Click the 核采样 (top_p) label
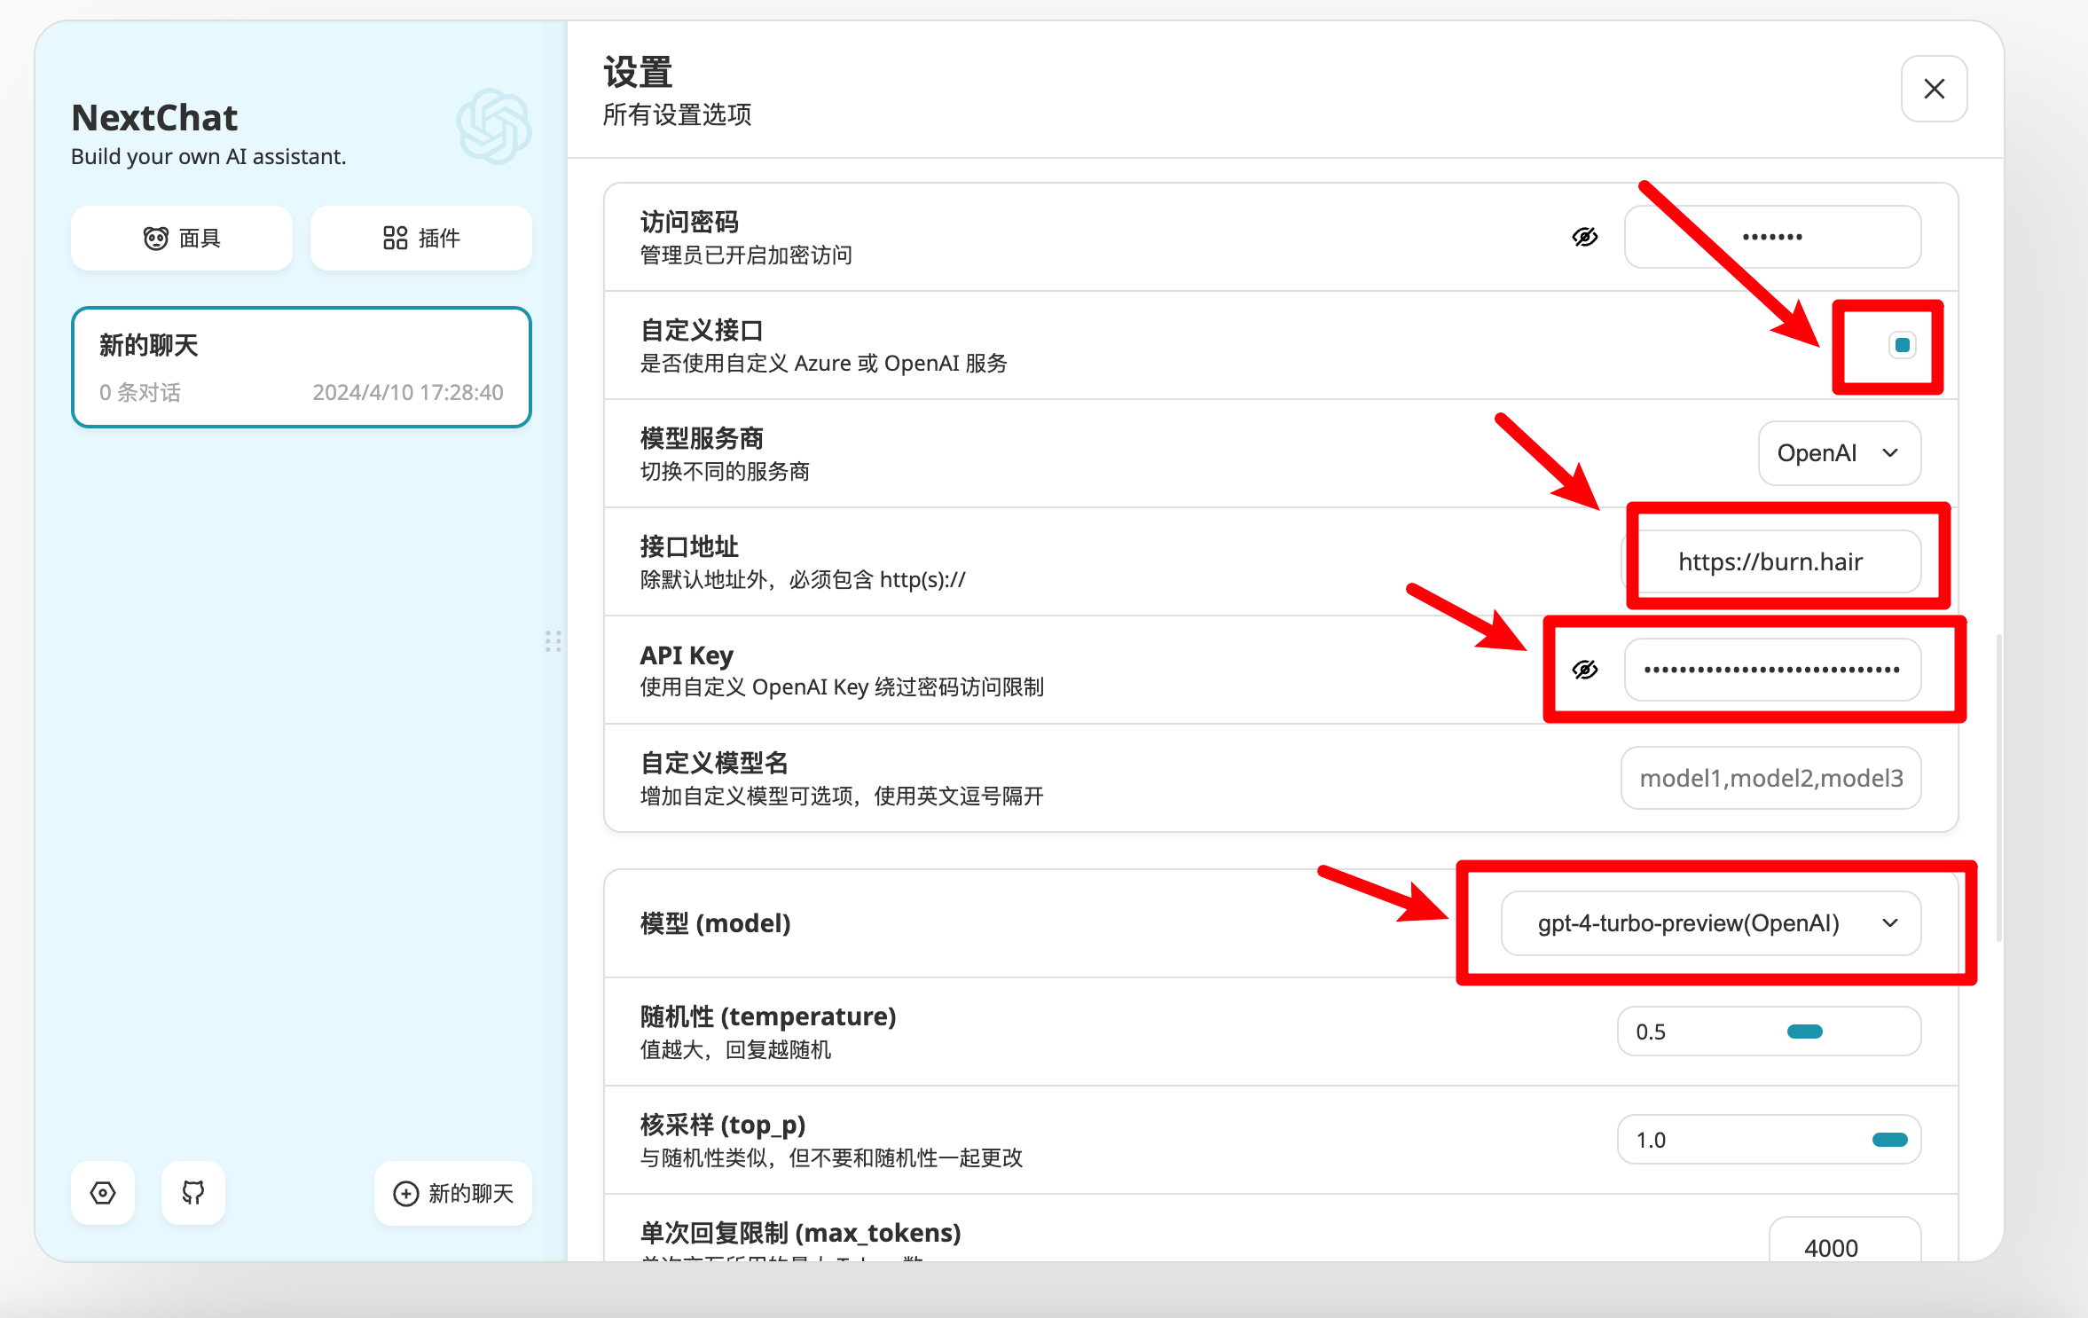This screenshot has width=2088, height=1318. [x=723, y=1125]
